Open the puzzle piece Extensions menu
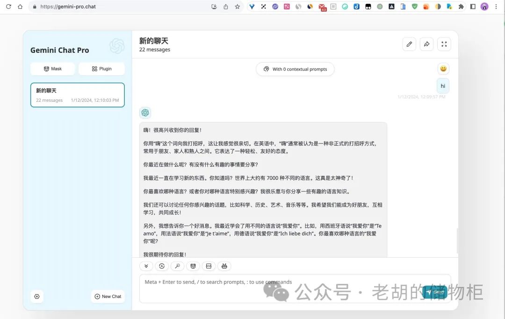Screen dimensions: 505x319 (461, 7)
